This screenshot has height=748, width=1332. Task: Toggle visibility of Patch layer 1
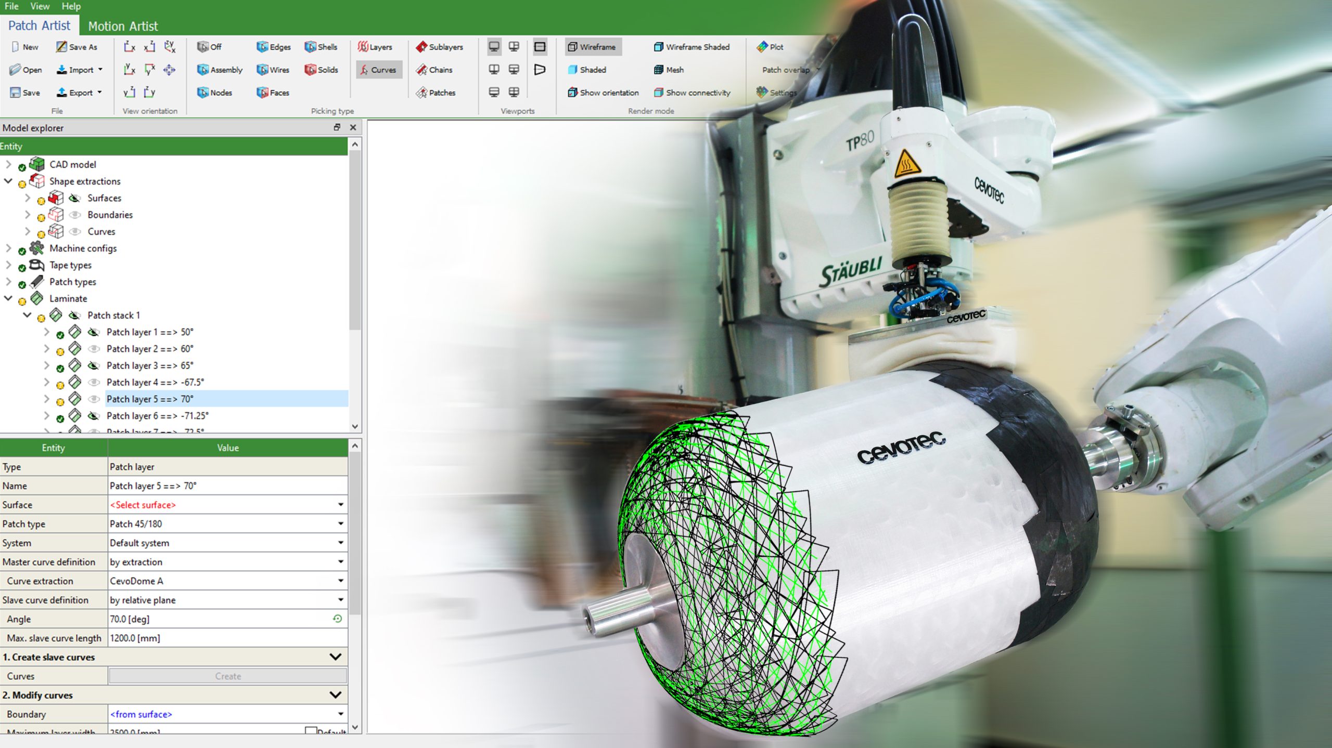click(x=94, y=332)
